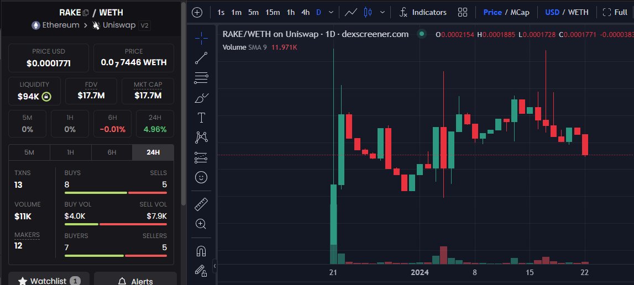Image resolution: width=634 pixels, height=285 pixels.
Task: Click the buys versus sells ratio bar
Action: [116, 193]
